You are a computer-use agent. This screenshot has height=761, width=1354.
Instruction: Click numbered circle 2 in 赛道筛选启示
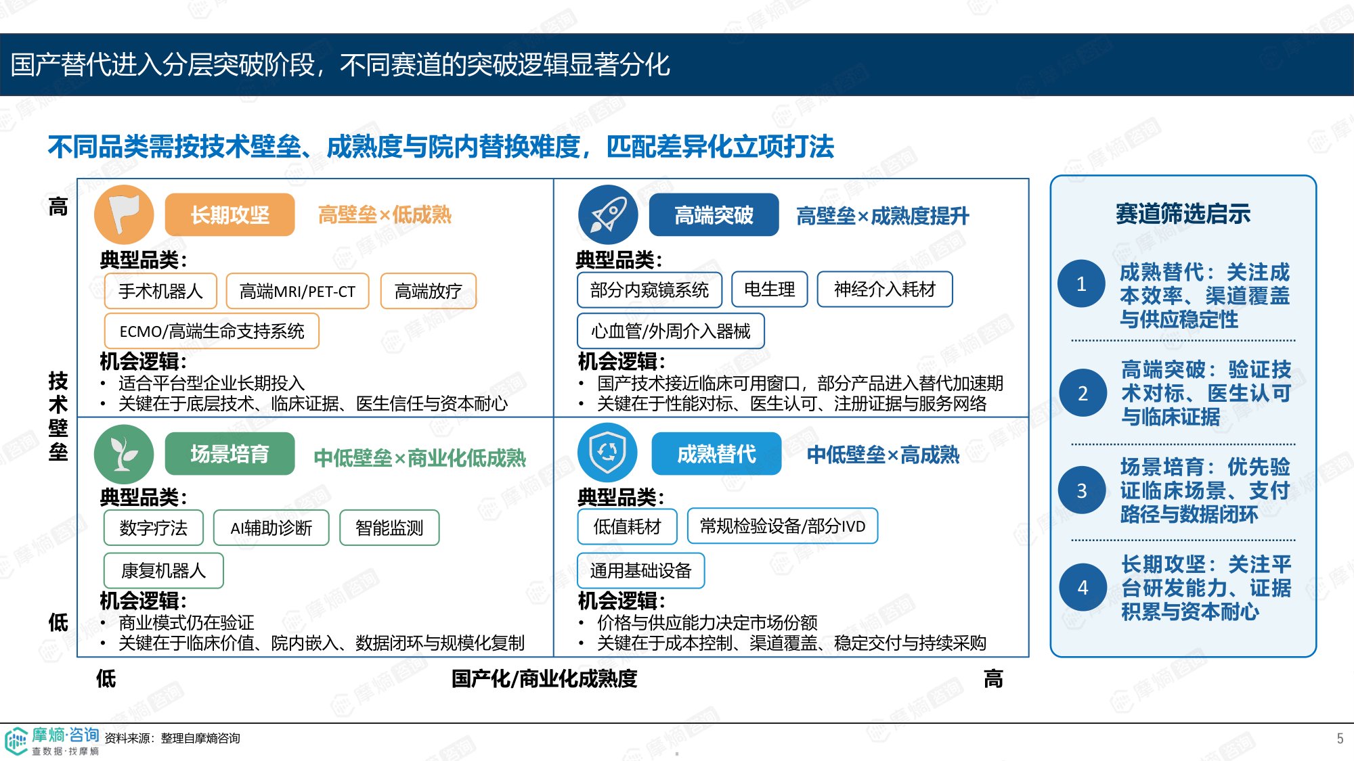point(1083,393)
